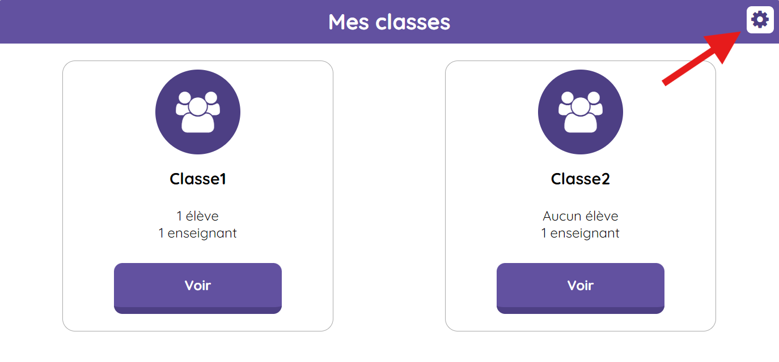
Task: Open Classe1 with its Voir button
Action: pos(198,288)
